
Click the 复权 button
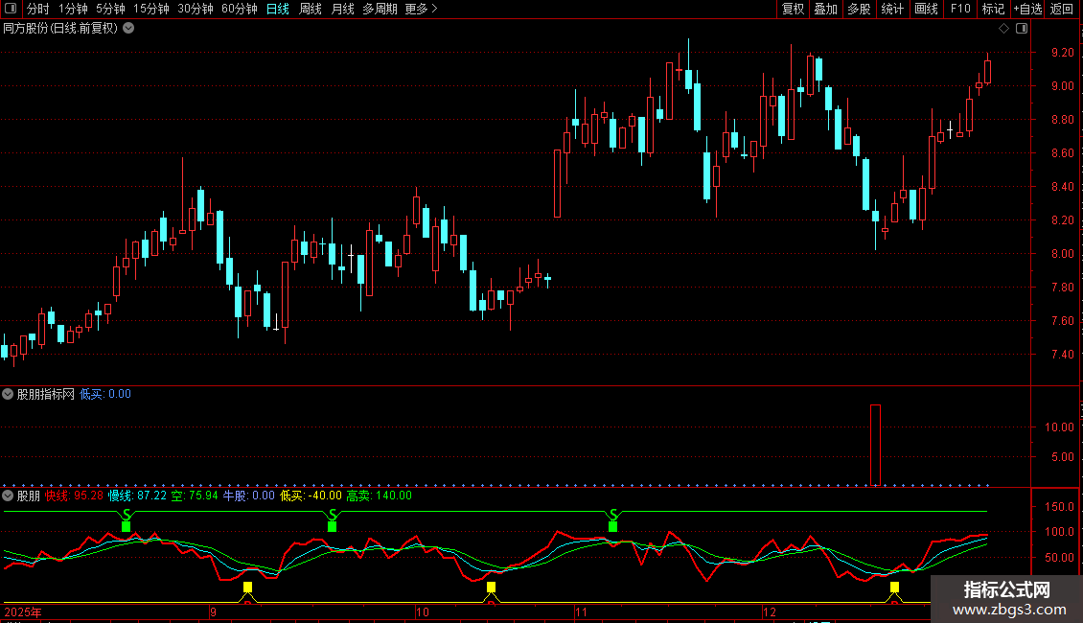click(x=793, y=9)
